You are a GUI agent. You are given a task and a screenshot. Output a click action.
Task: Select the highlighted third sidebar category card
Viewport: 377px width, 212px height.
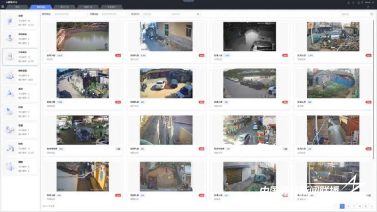(20, 57)
